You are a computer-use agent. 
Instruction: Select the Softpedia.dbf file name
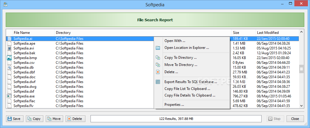[24, 72]
